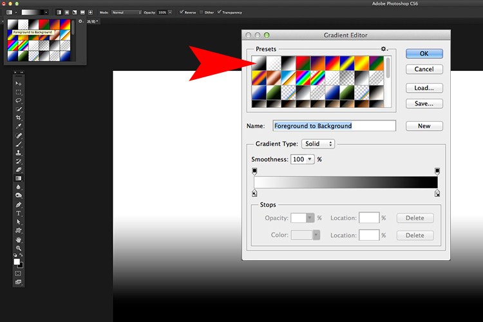Open the Stops Opacity dropdown arrow
The width and height of the screenshot is (483, 322).
click(310, 218)
